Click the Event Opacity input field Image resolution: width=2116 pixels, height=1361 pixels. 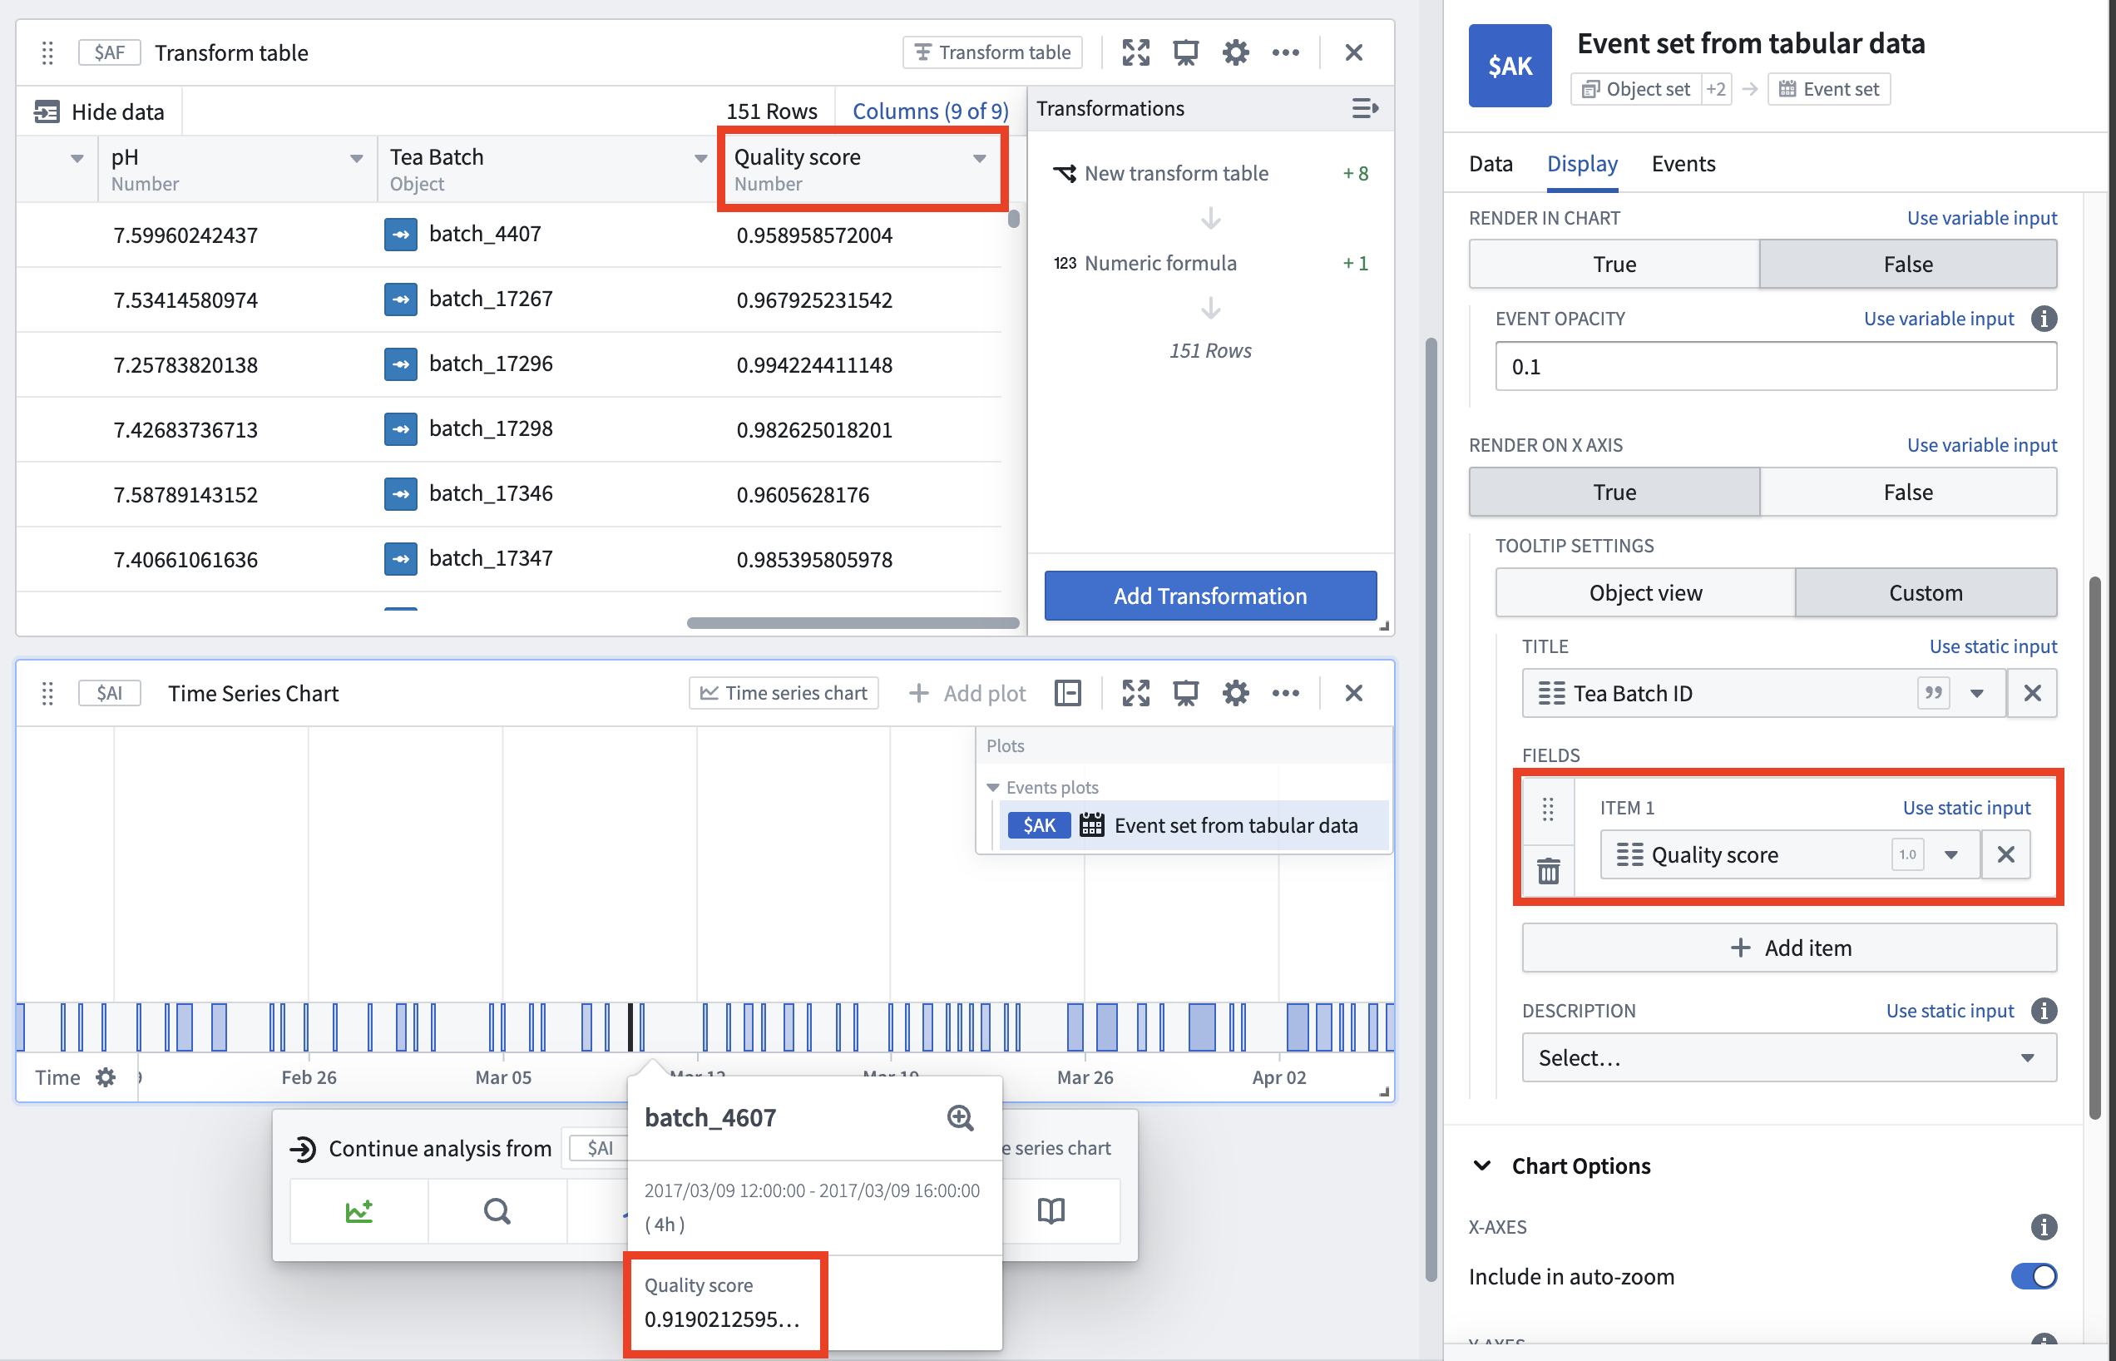click(x=1774, y=367)
